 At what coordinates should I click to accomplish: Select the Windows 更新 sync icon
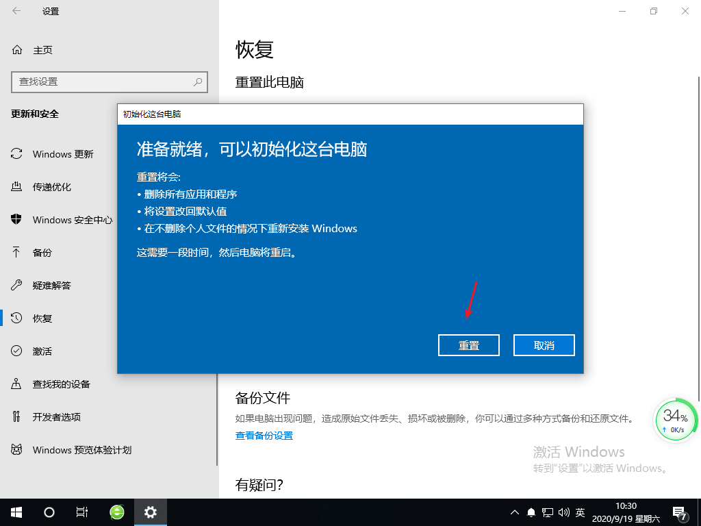click(17, 154)
